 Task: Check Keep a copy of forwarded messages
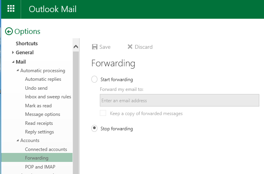103,113
